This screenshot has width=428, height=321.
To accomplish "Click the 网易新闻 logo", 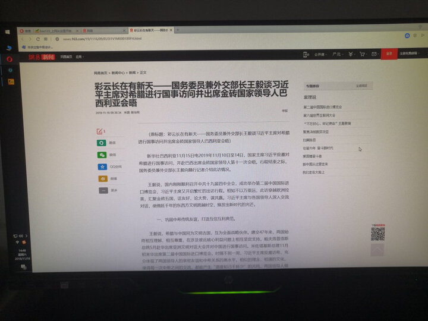I will (x=42, y=57).
